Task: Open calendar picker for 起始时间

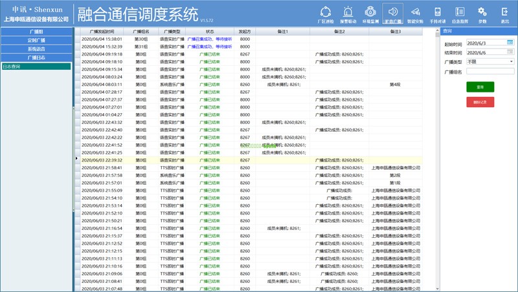Action: coord(510,43)
